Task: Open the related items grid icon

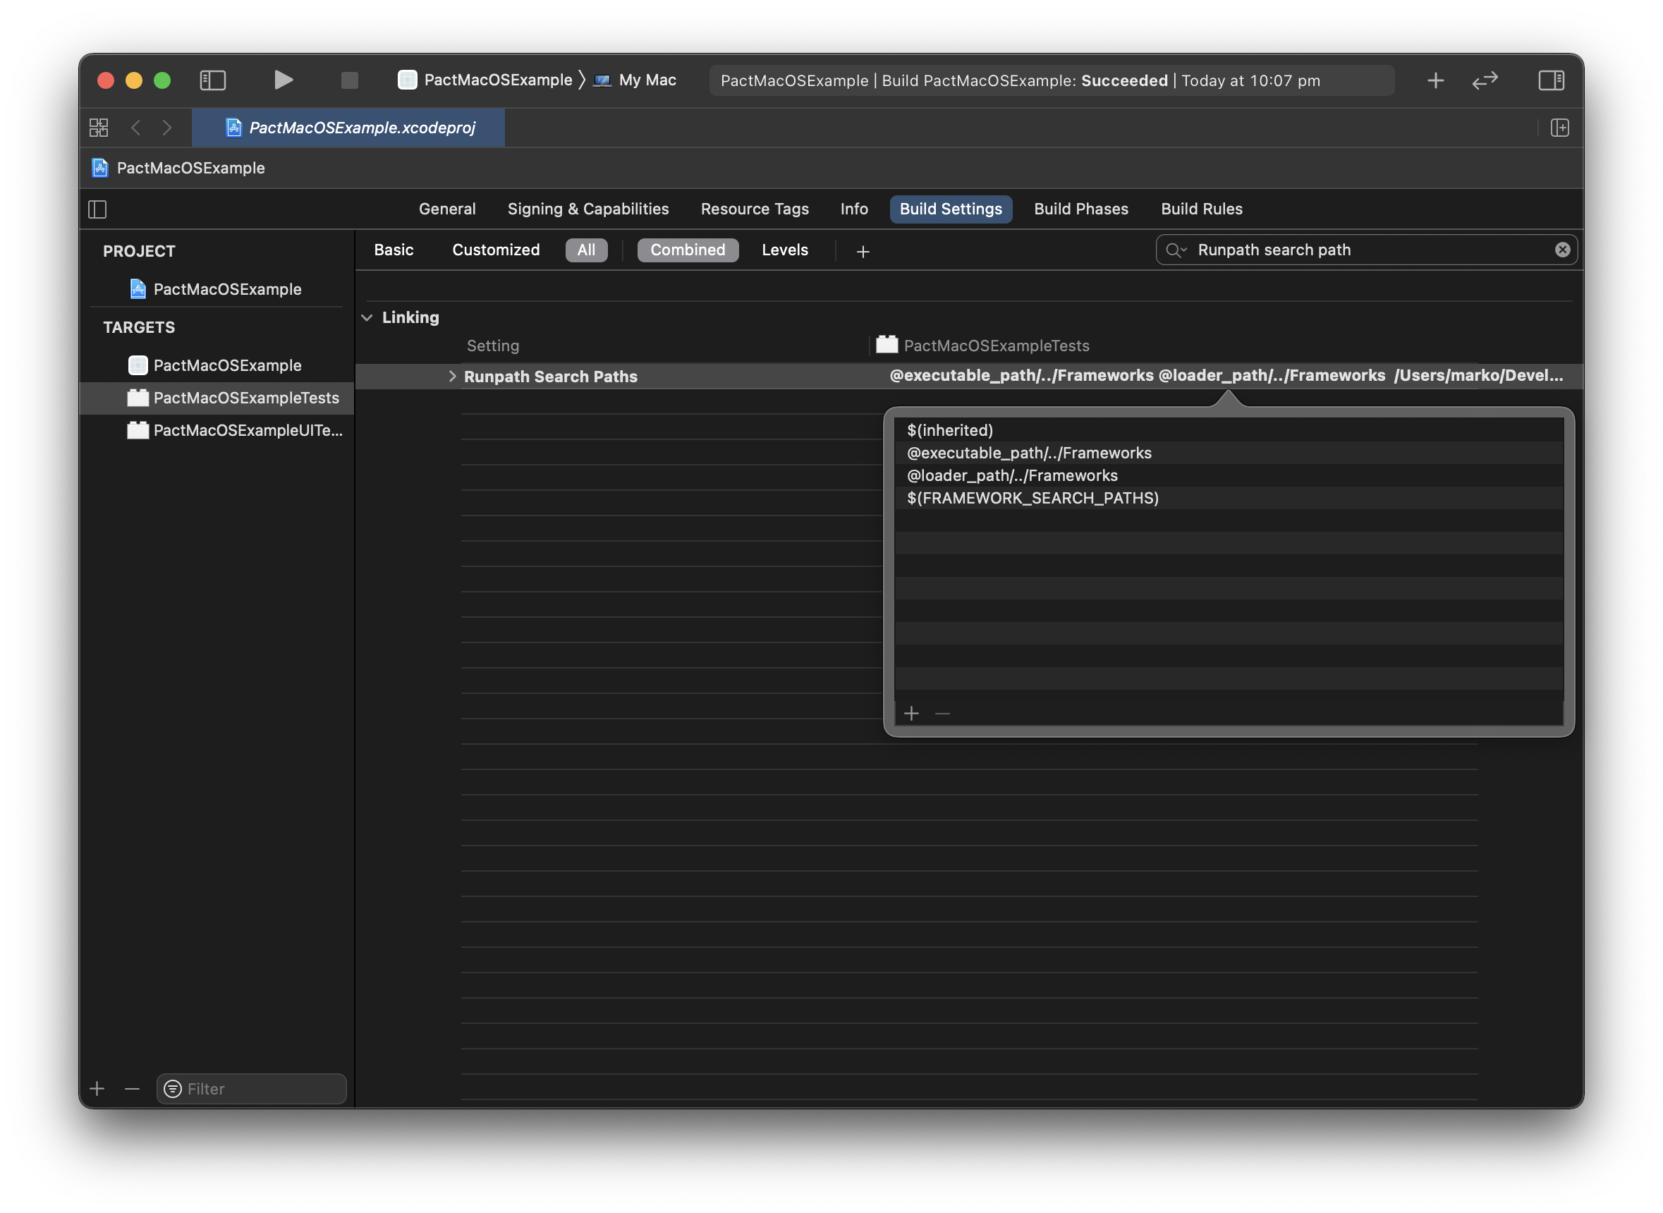Action: pyautogui.click(x=99, y=128)
